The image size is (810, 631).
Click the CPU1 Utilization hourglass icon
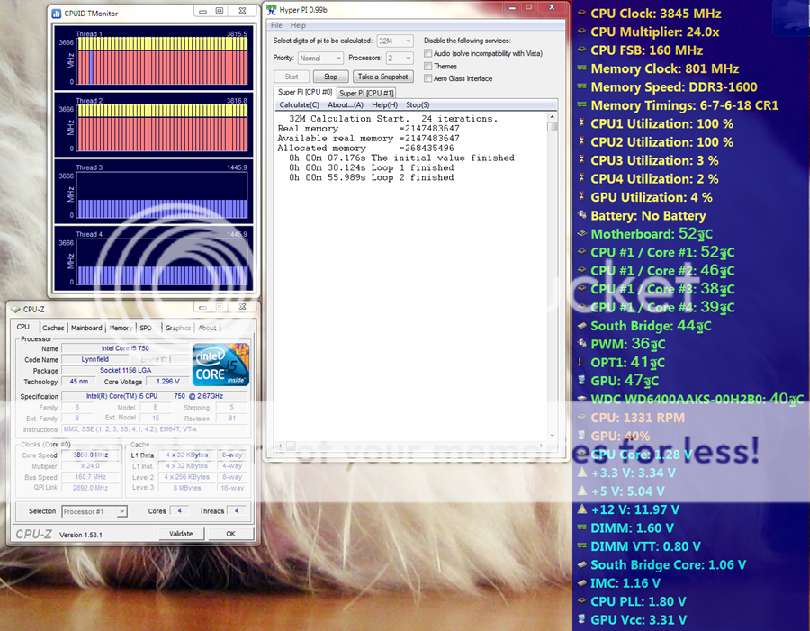580,123
